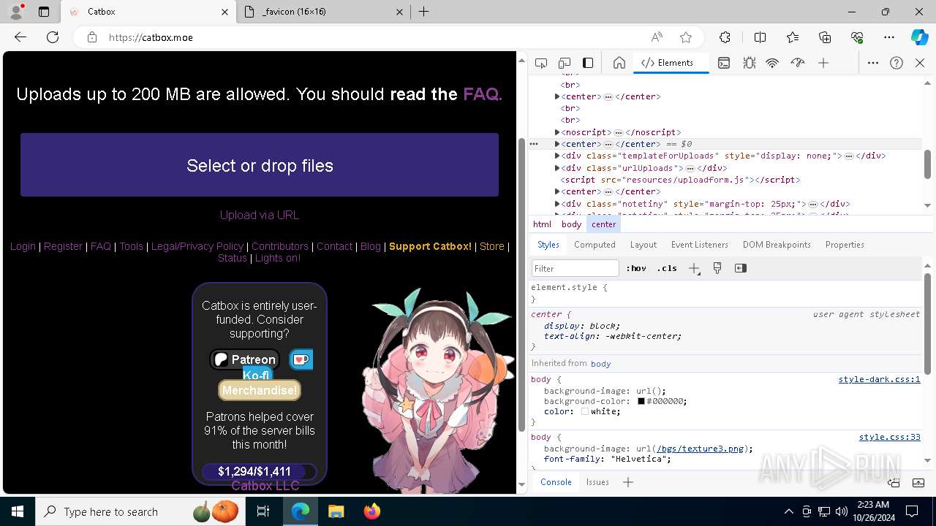Open the Network wifi icon tool
This screenshot has height=526, width=936.
tap(772, 63)
